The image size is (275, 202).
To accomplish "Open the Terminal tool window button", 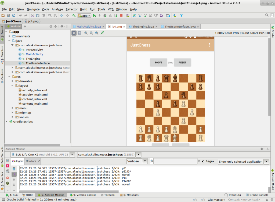I will tap(108, 195).
